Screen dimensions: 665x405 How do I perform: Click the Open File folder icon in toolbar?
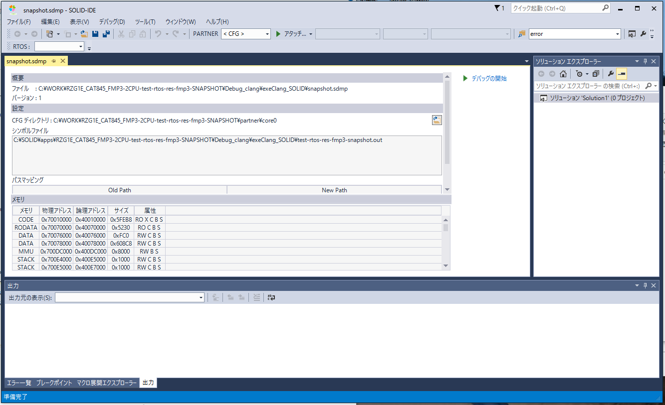84,34
